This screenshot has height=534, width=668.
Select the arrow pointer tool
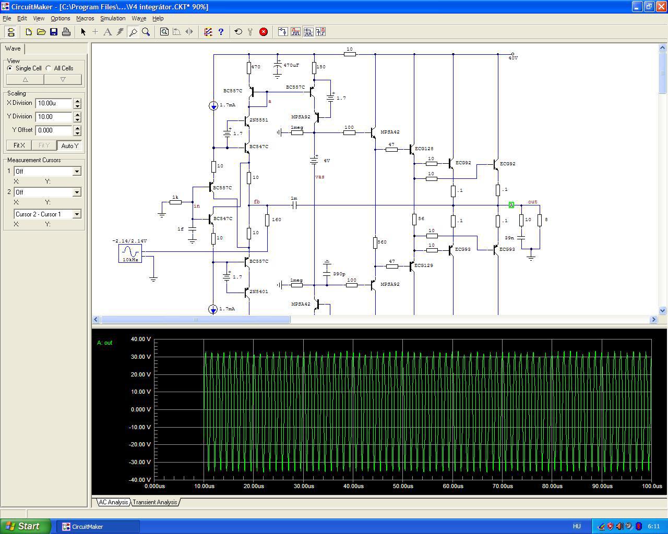tap(83, 32)
